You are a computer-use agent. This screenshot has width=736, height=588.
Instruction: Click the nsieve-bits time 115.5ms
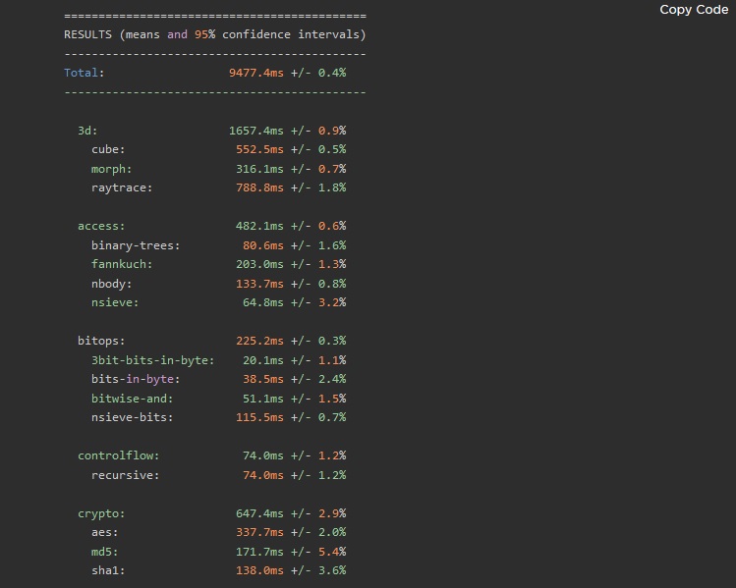click(x=259, y=417)
